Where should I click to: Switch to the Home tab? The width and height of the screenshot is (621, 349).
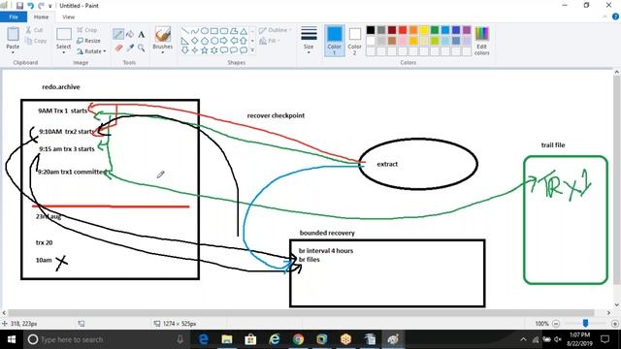coord(41,17)
